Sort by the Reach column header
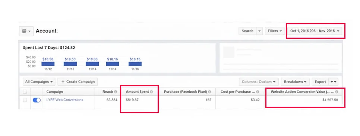Viewport: 360px width, 136px height. tap(108, 92)
